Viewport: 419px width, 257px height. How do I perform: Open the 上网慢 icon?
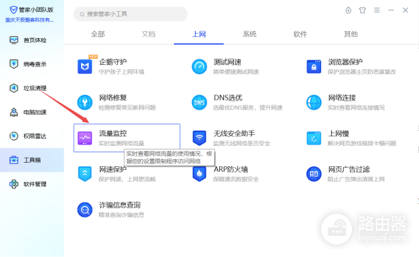[x=314, y=138]
